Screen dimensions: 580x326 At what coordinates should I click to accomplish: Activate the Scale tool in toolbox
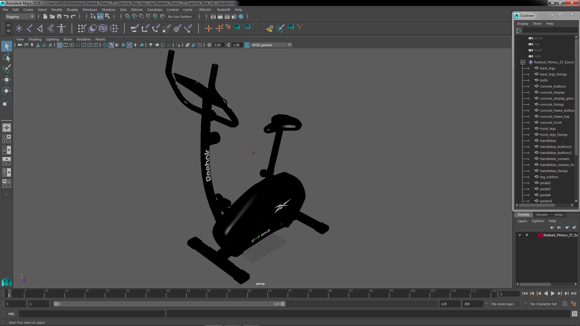click(6, 102)
